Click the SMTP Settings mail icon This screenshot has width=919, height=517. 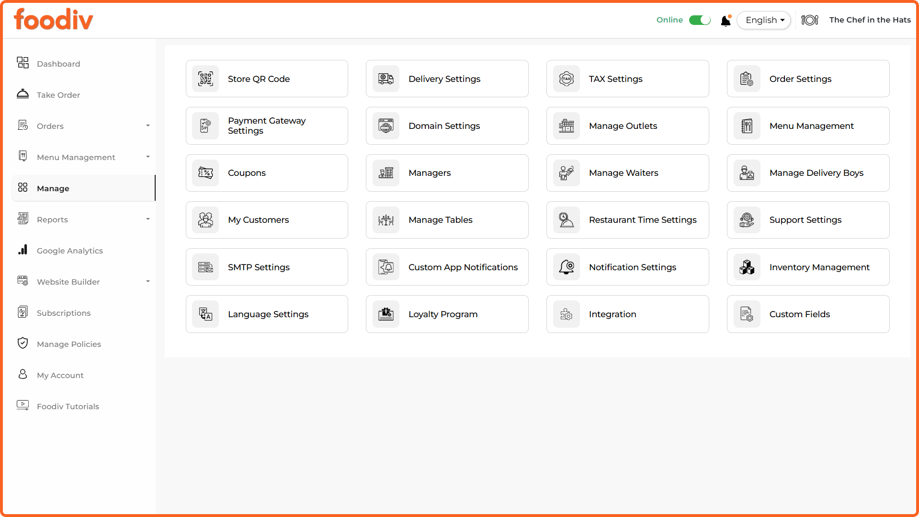[x=205, y=267]
